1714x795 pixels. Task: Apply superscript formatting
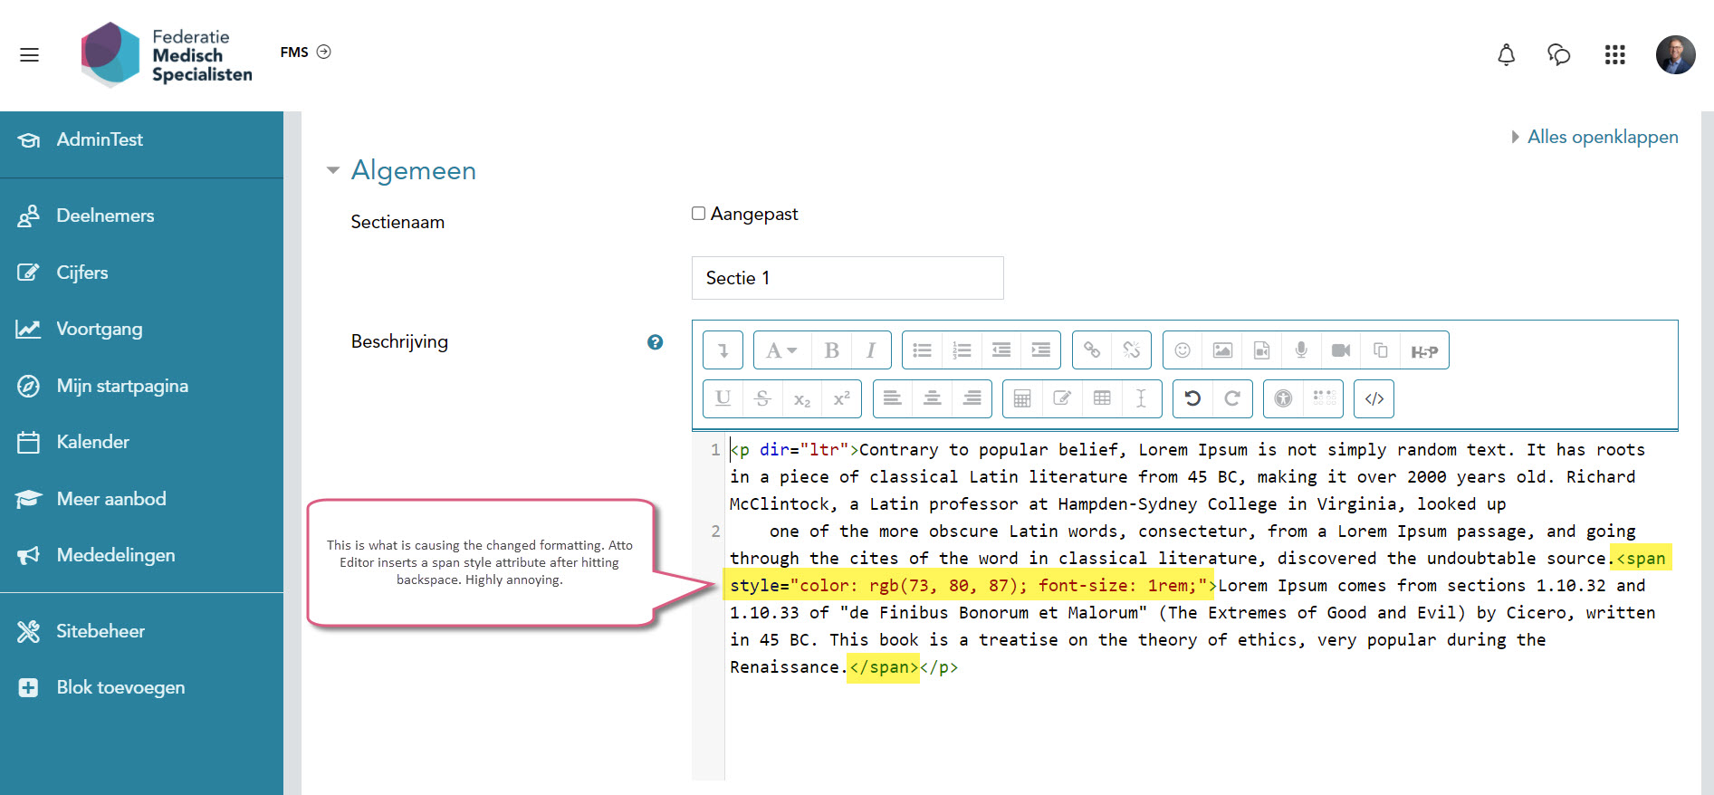point(842,398)
